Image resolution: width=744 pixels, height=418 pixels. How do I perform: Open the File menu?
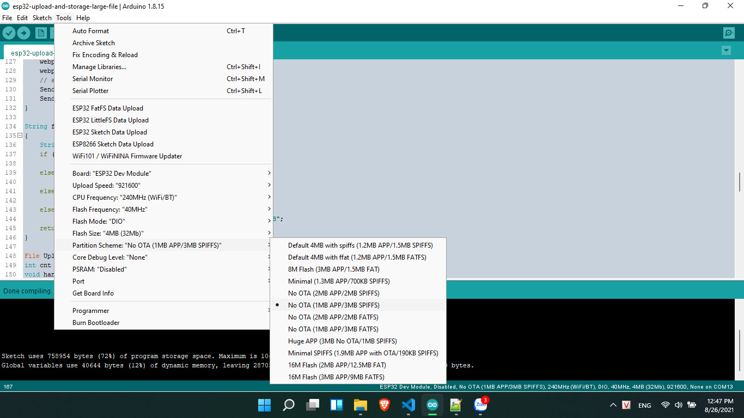7,18
